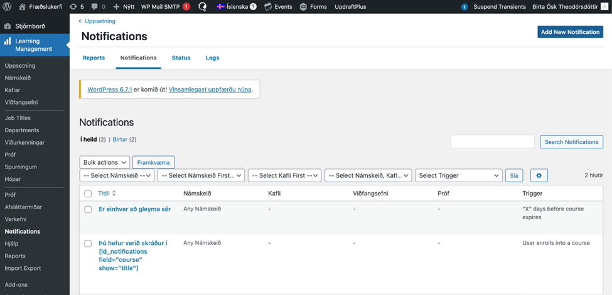
Task: Click the Titill column sort arrows
Action: pyautogui.click(x=114, y=194)
